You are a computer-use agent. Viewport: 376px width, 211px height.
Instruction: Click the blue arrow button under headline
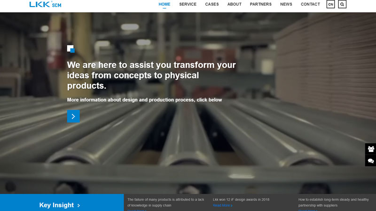[73, 116]
